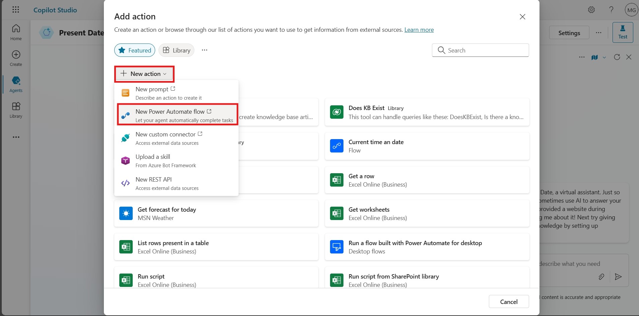The width and height of the screenshot is (639, 316).
Task: Open Library in the left sidebar
Action: (x=16, y=110)
